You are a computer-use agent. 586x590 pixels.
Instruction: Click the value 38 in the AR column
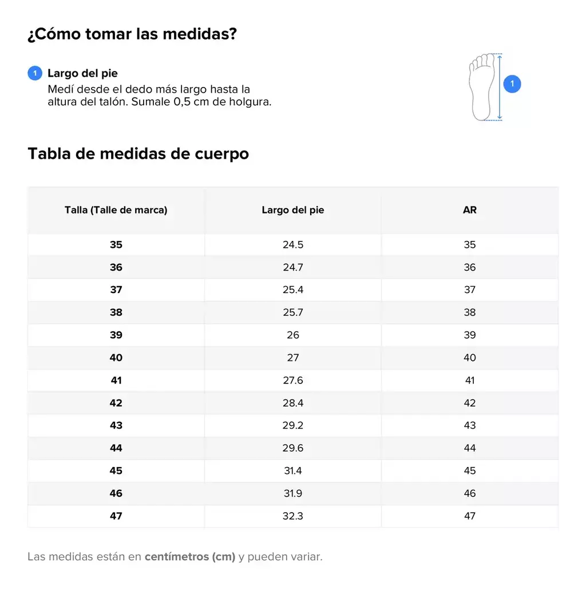point(470,312)
